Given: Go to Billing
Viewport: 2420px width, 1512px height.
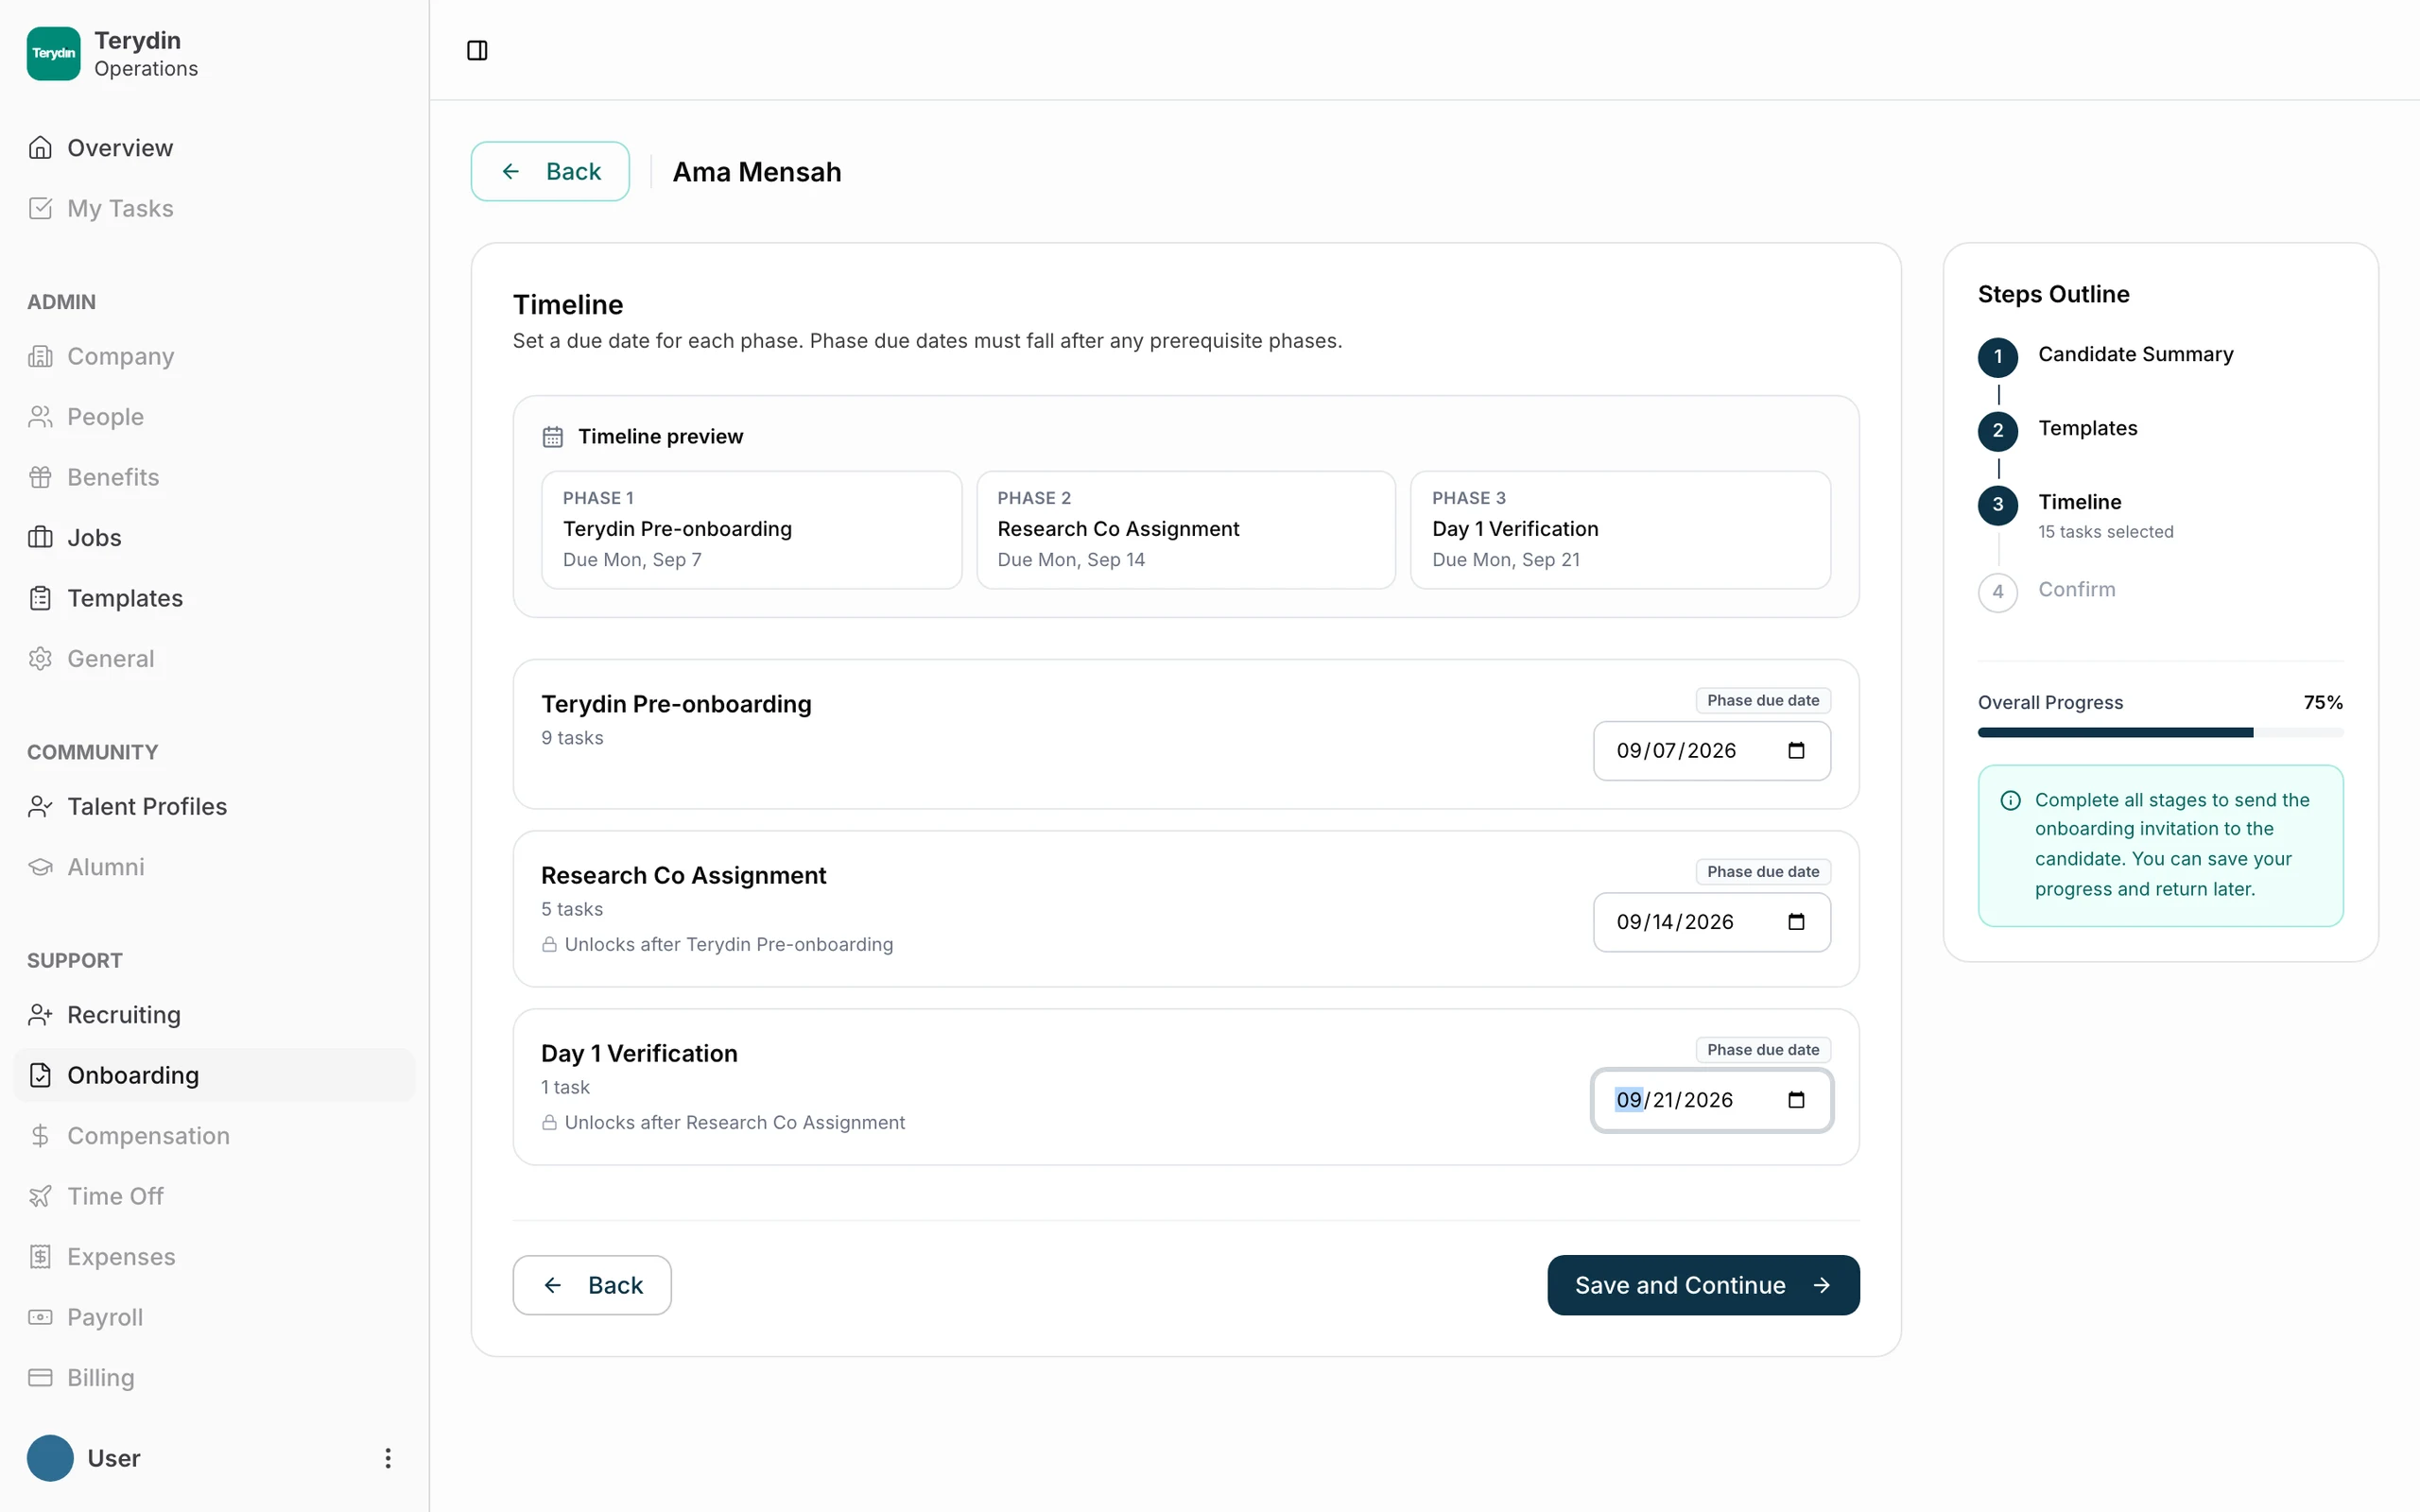Looking at the screenshot, I should 213,1378.
